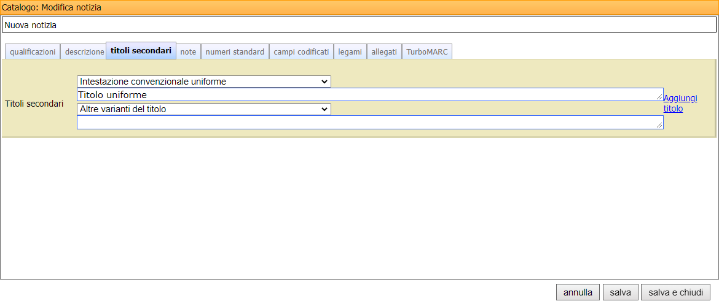Go to the note tab
Viewport: 719px width, 301px height.
coord(188,52)
